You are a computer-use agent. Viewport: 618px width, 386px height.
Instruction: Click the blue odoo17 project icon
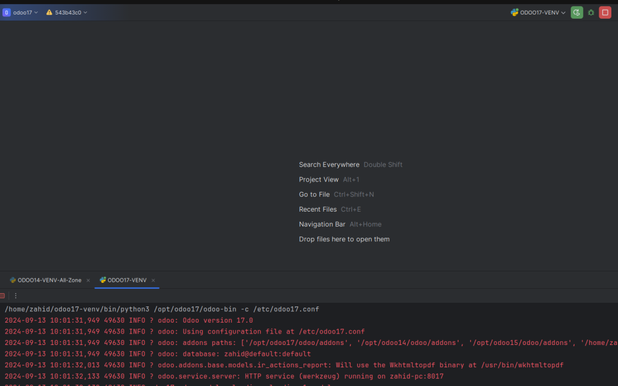click(6, 13)
